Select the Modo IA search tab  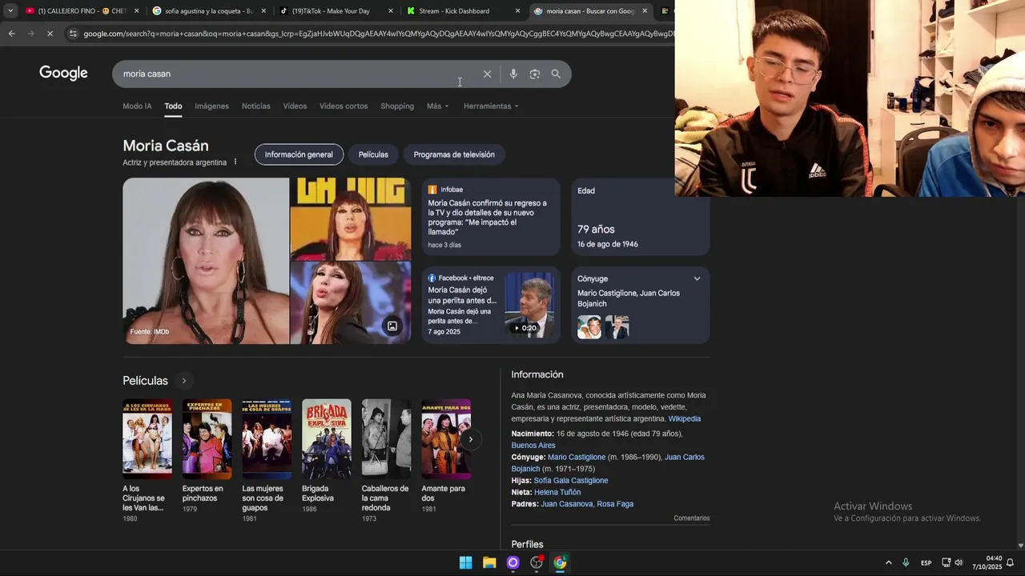tap(137, 106)
